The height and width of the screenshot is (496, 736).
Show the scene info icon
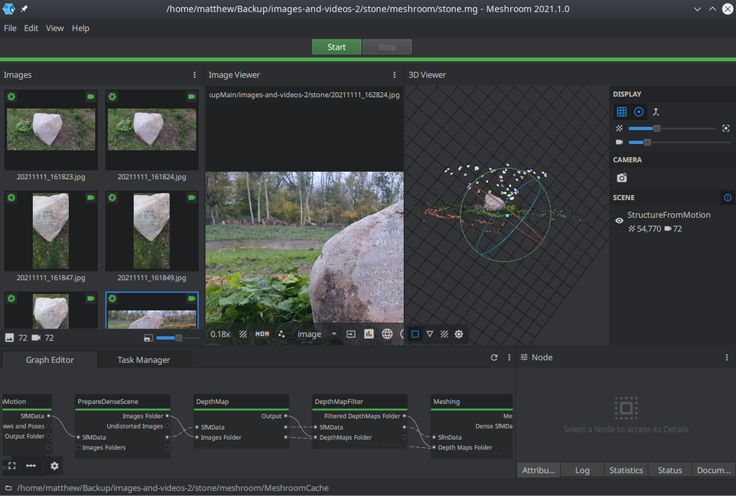[727, 198]
